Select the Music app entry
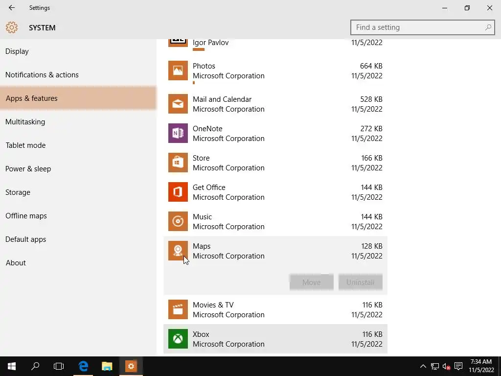Screen dimensions: 501x376 pos(275,222)
